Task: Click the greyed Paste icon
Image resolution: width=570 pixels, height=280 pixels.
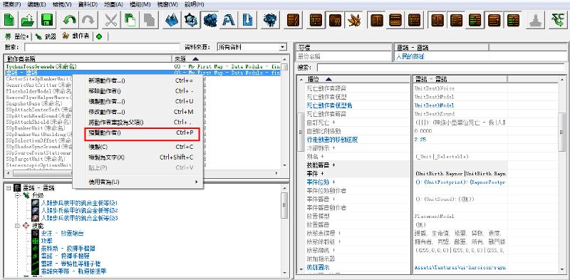Action: [148, 19]
